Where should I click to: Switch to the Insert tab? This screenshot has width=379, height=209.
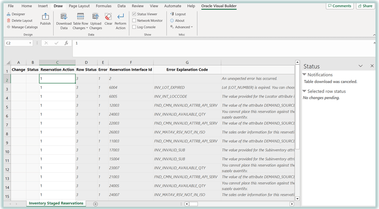[43, 6]
